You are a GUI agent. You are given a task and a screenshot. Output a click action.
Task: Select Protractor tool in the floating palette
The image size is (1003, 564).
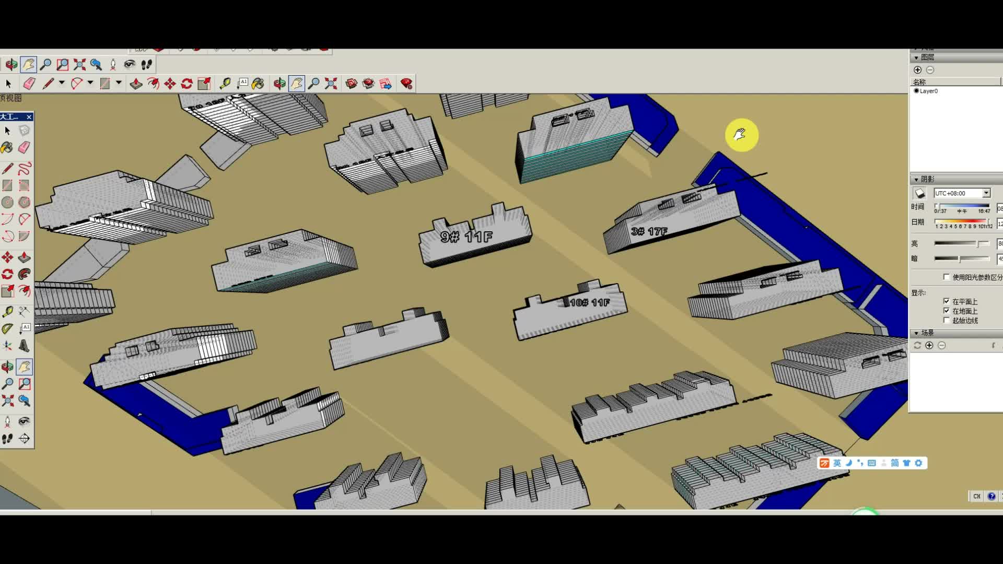tap(7, 328)
